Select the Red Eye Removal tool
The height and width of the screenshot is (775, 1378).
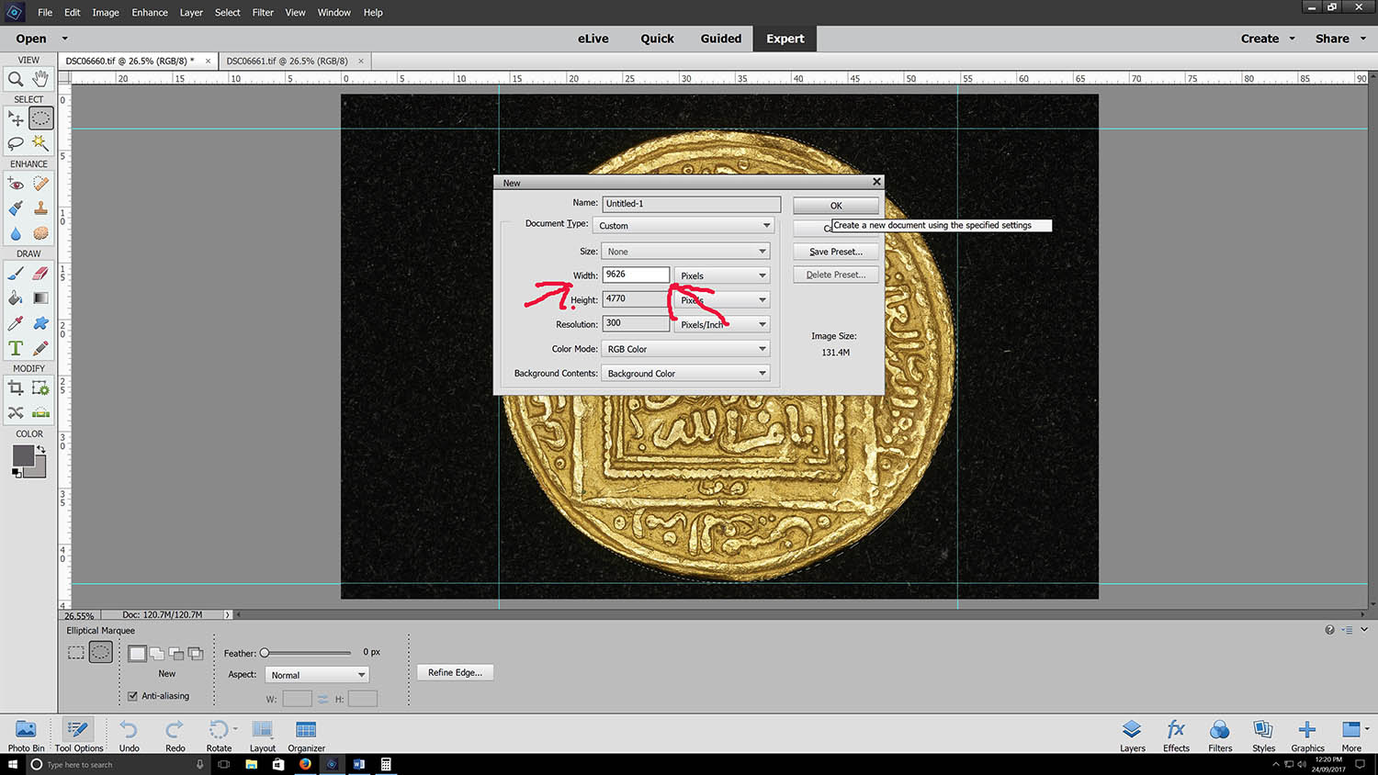click(x=16, y=184)
